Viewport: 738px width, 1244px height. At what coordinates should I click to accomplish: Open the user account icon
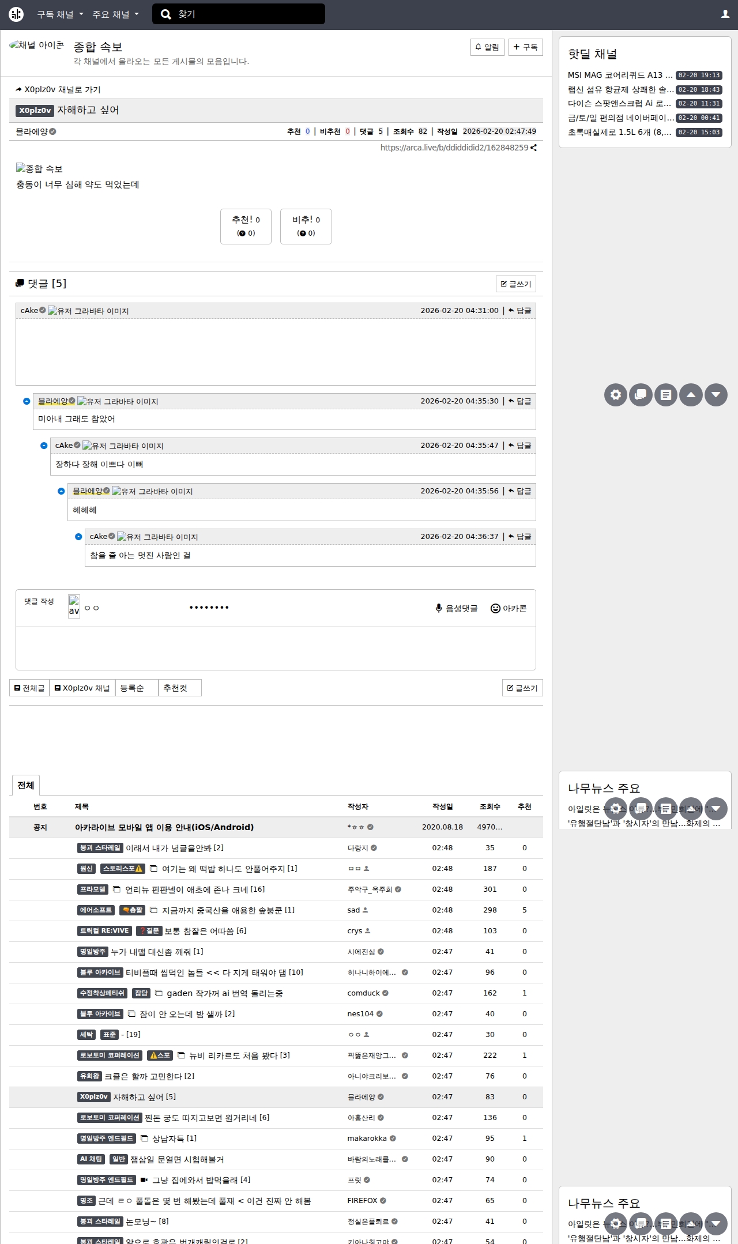(725, 14)
